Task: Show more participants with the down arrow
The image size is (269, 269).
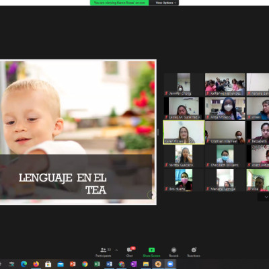Action: (x=266, y=197)
